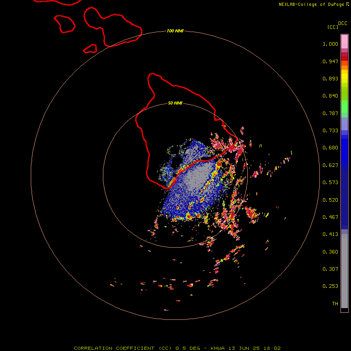Select the 0.573 legend value
Image resolution: width=351 pixels, height=351 pixels.
330,183
